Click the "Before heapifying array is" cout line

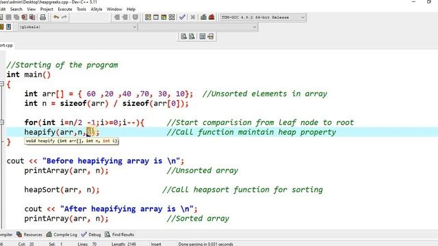tap(96, 161)
